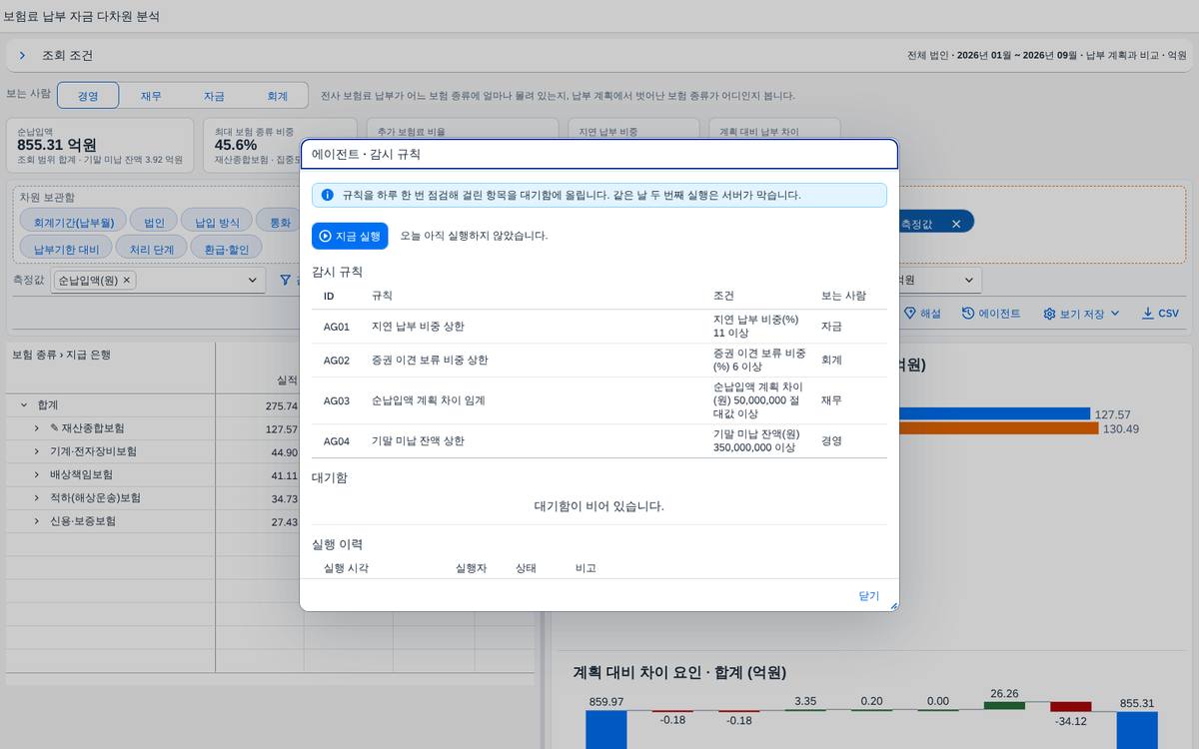Remove the 측정값 chip with its X

pos(955,224)
